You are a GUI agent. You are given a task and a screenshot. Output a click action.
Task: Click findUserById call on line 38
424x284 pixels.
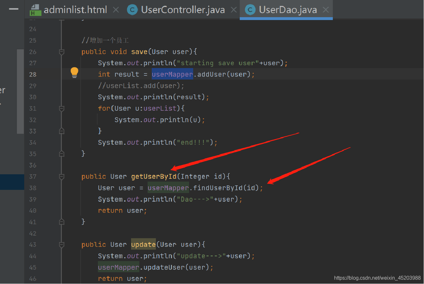pyautogui.click(x=218, y=188)
